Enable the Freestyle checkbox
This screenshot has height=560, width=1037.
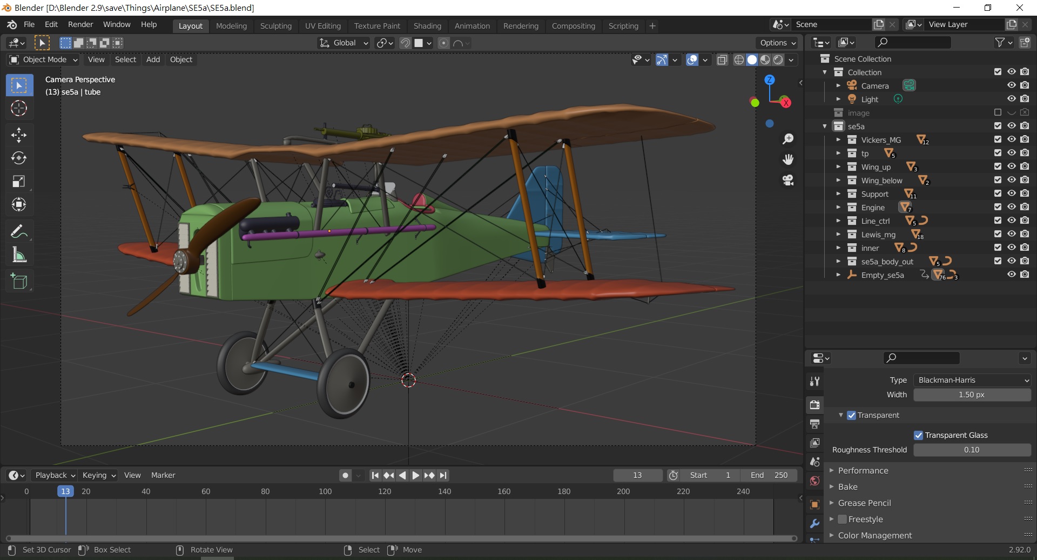coord(842,519)
